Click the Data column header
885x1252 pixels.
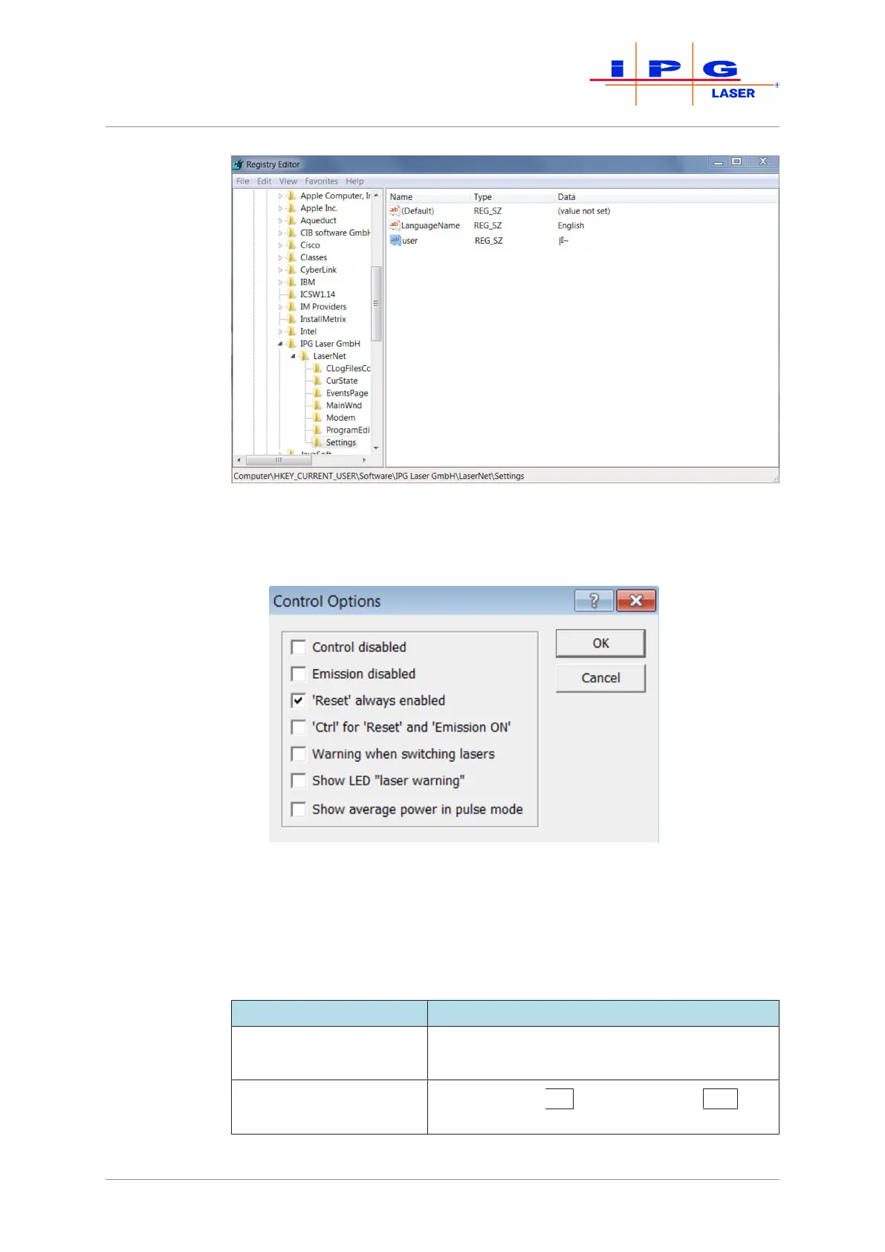click(667, 197)
